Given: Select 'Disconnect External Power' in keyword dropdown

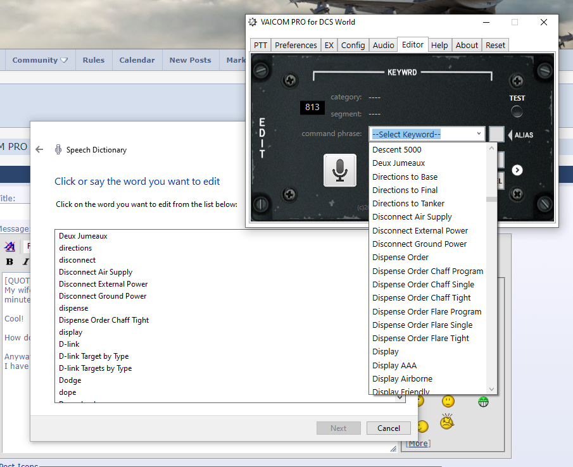Looking at the screenshot, I should [x=428, y=231].
